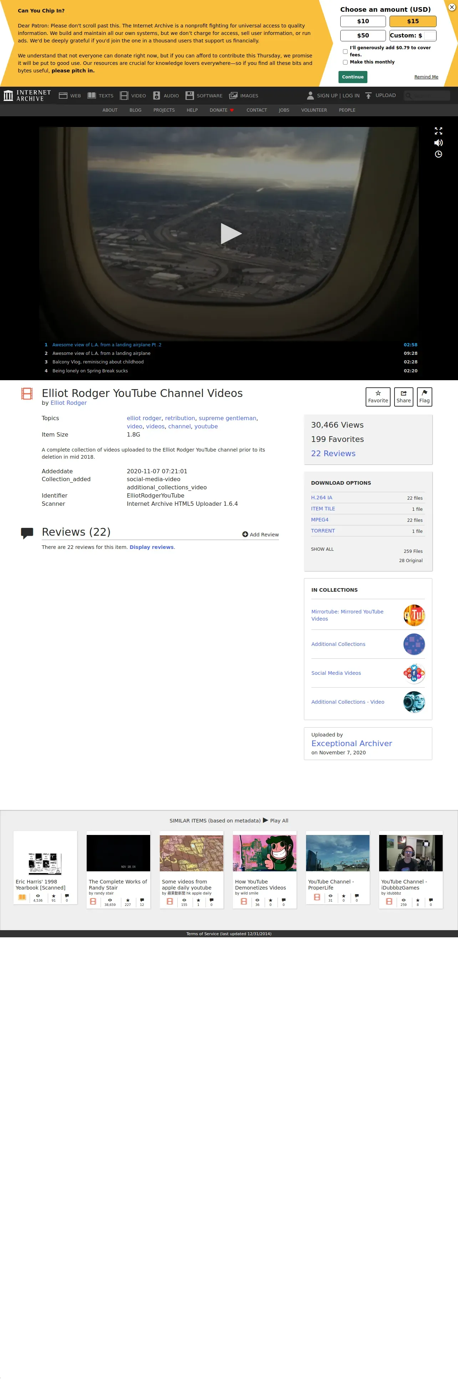
Task: Click SIGN UP | LOG IN link
Action: (x=338, y=96)
